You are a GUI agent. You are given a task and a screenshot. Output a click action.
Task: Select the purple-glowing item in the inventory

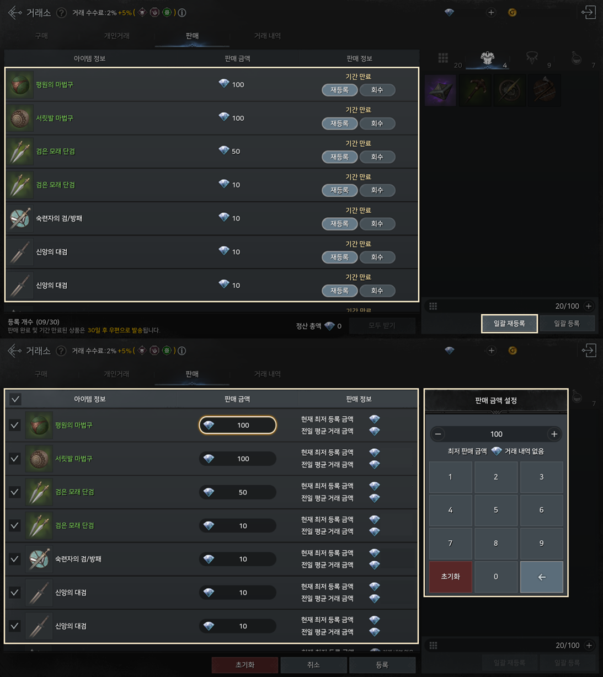[x=440, y=90]
